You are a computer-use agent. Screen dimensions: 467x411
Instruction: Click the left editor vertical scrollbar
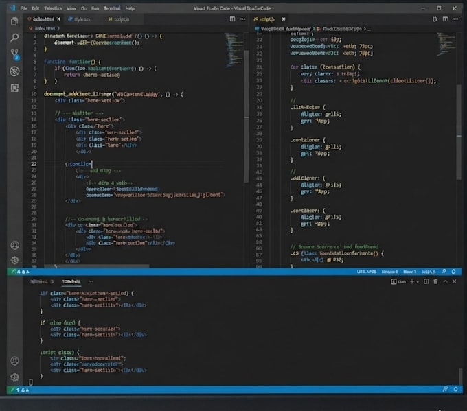(247, 116)
